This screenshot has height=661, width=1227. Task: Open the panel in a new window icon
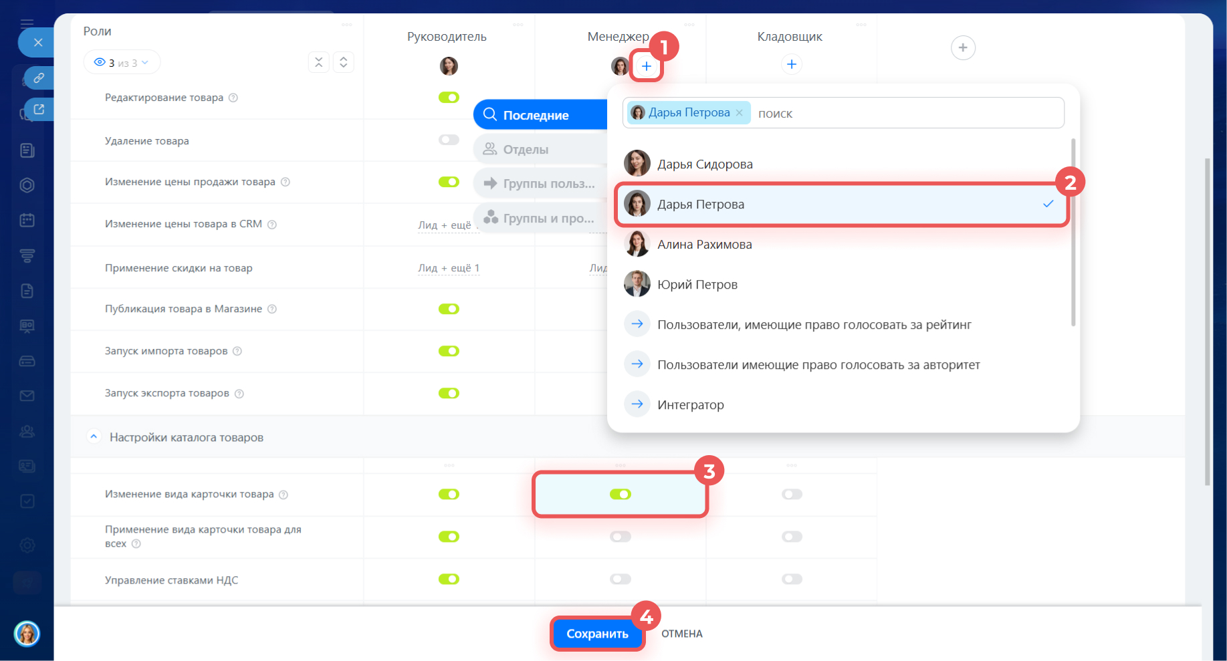pyautogui.click(x=39, y=110)
